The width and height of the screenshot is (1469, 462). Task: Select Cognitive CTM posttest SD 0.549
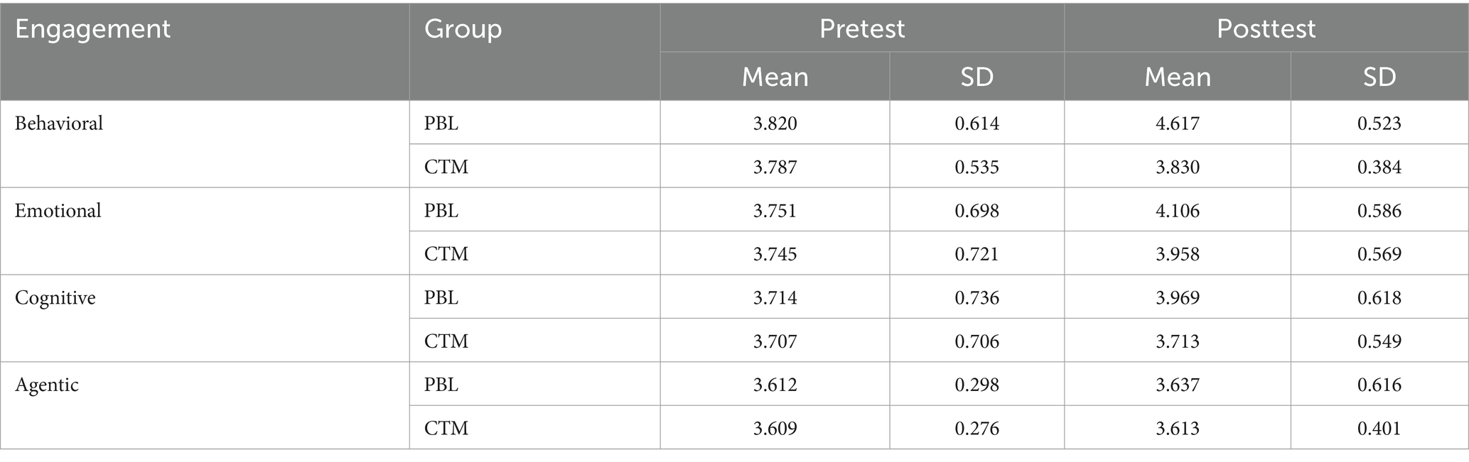(x=1379, y=341)
